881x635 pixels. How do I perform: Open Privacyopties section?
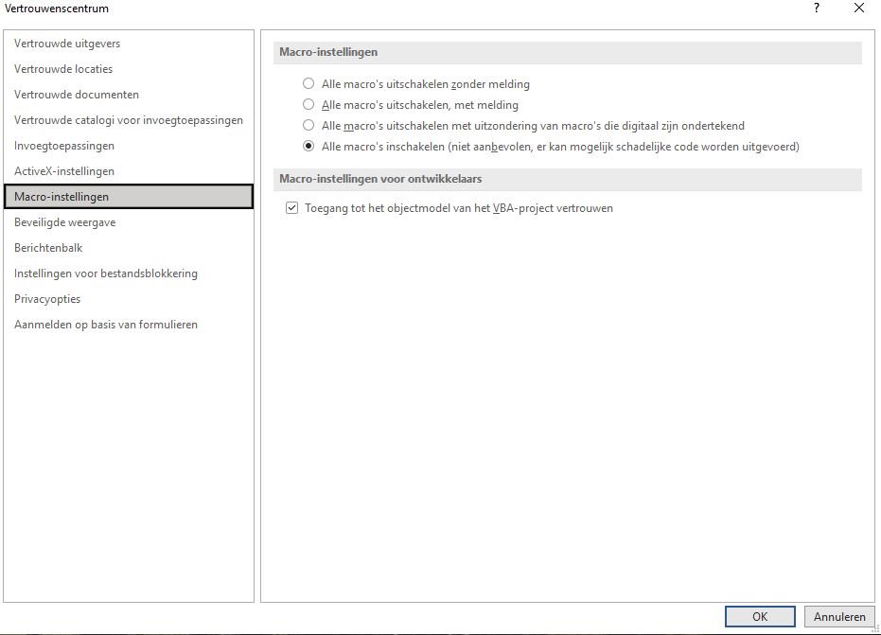pyautogui.click(x=128, y=299)
